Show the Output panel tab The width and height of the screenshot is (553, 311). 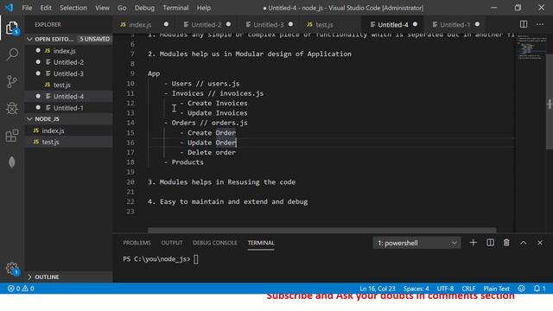point(172,243)
